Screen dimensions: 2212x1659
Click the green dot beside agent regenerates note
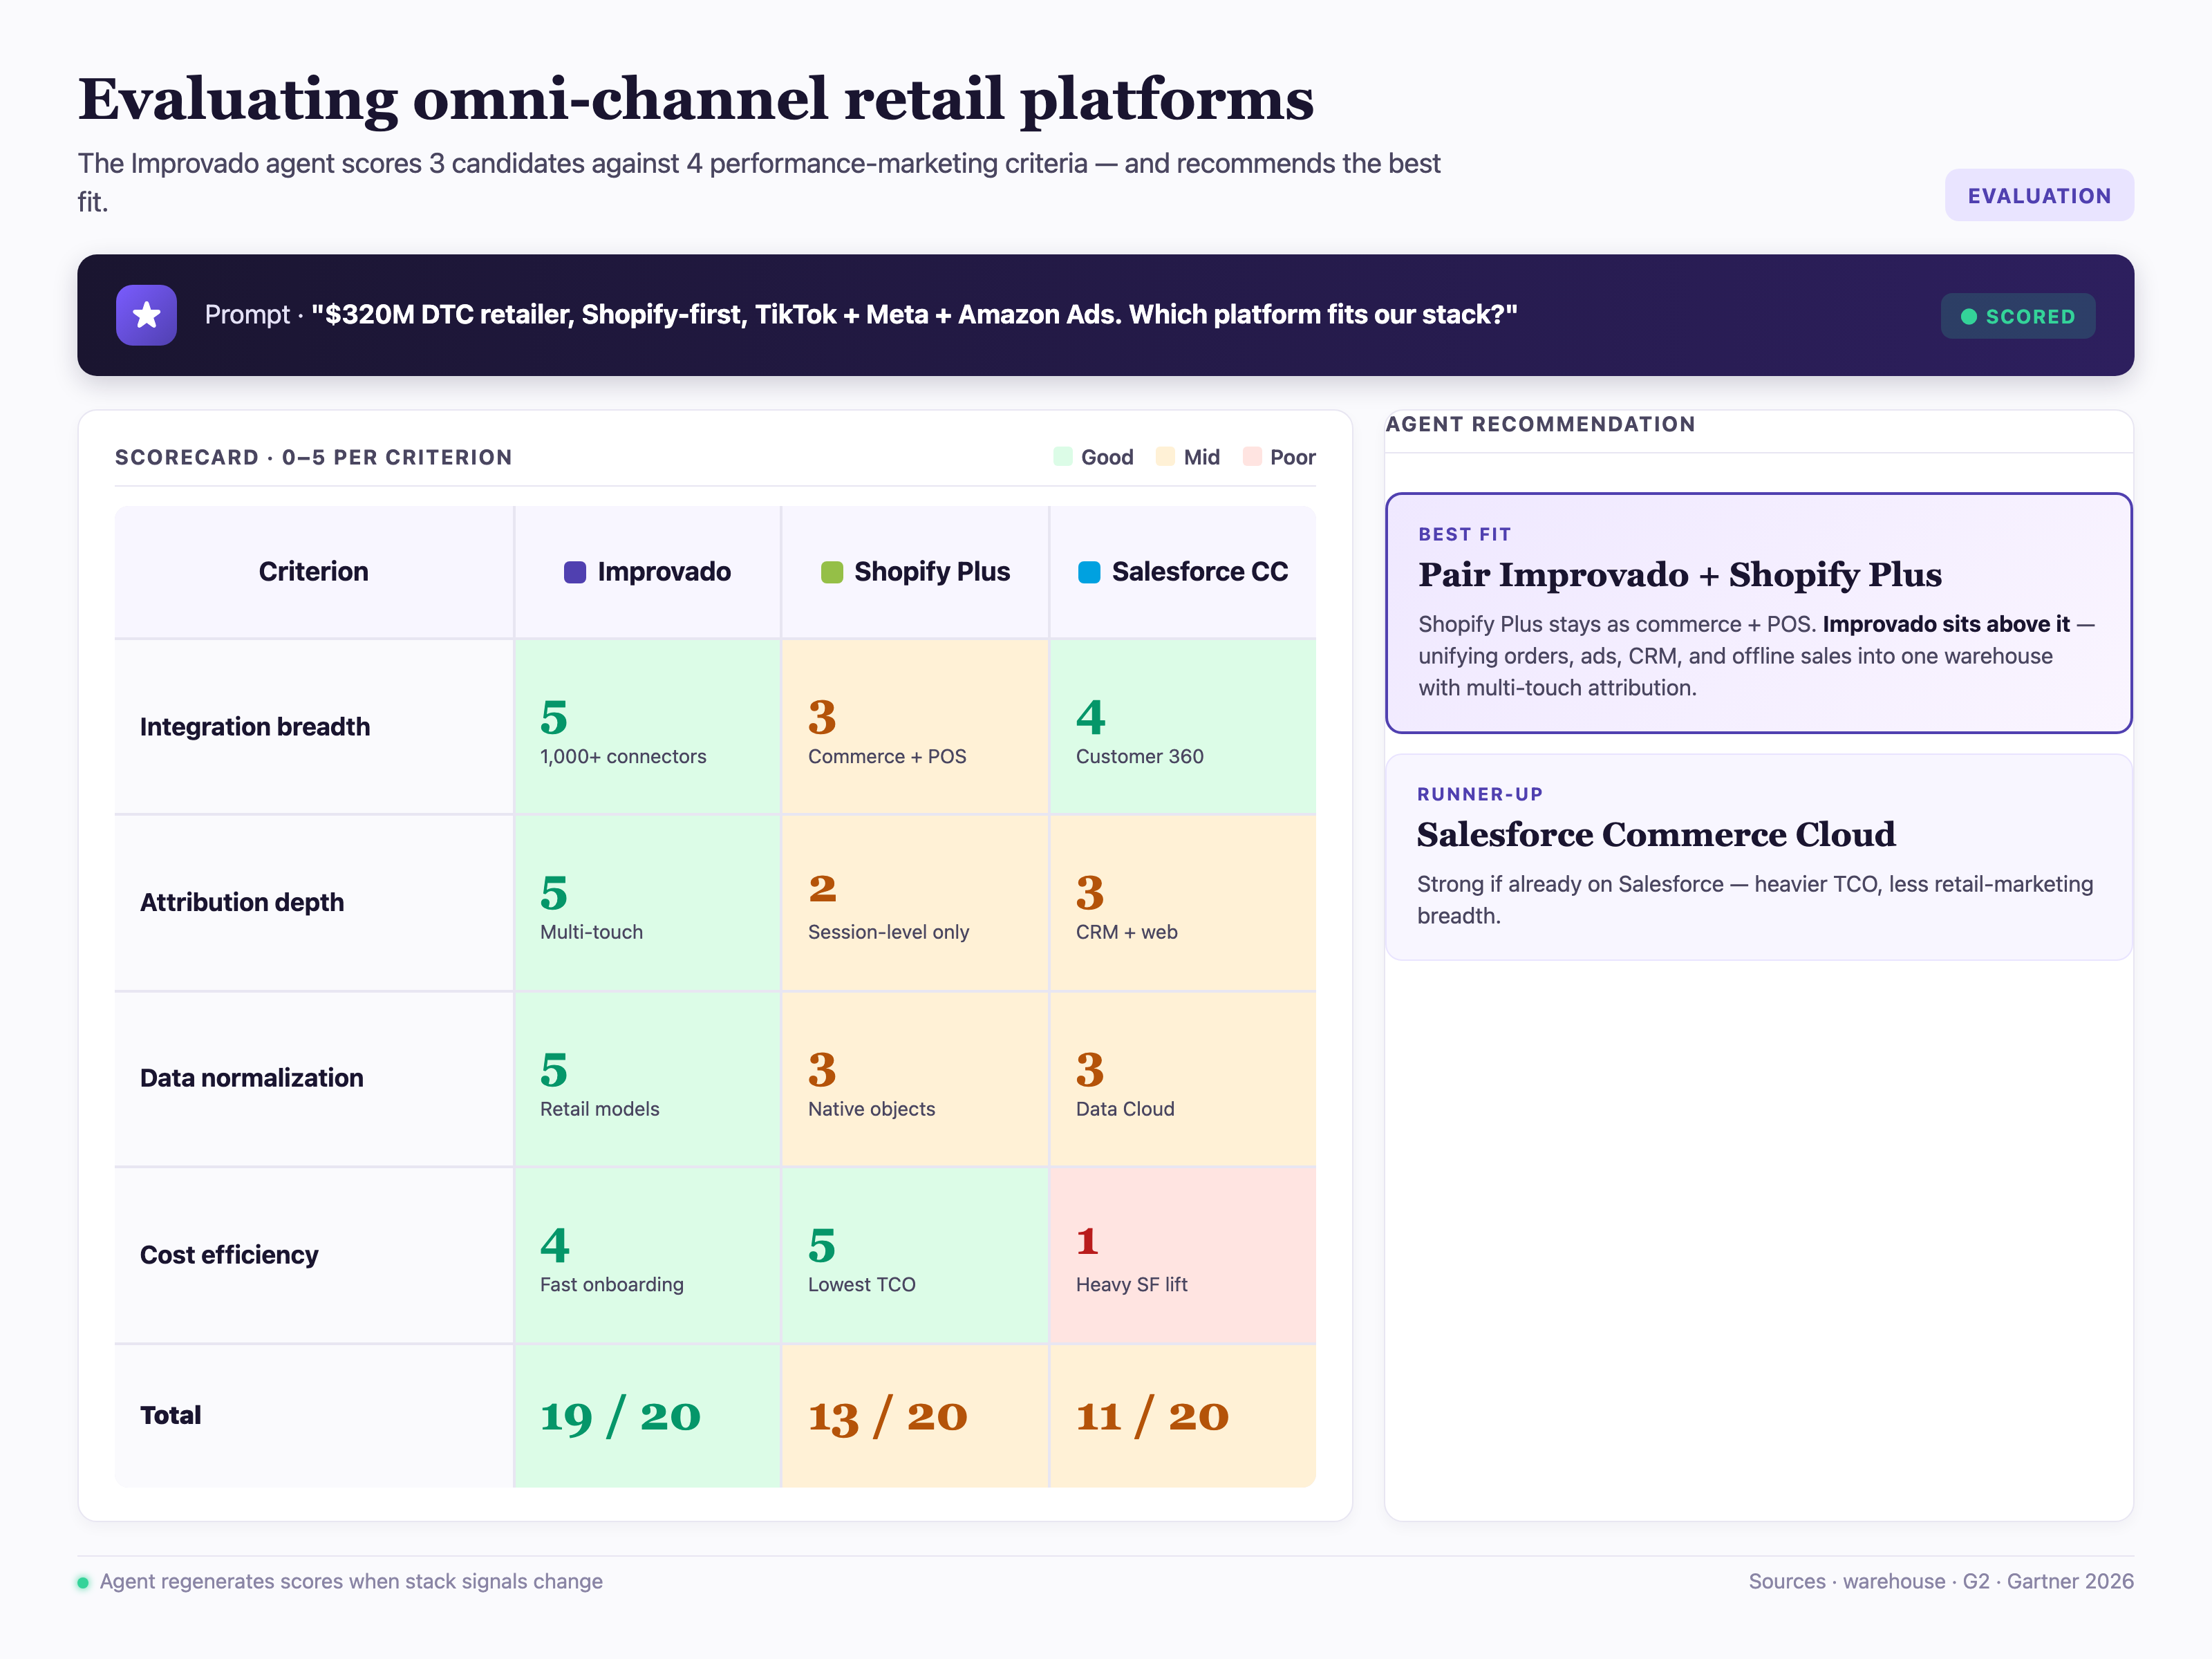tap(83, 1582)
